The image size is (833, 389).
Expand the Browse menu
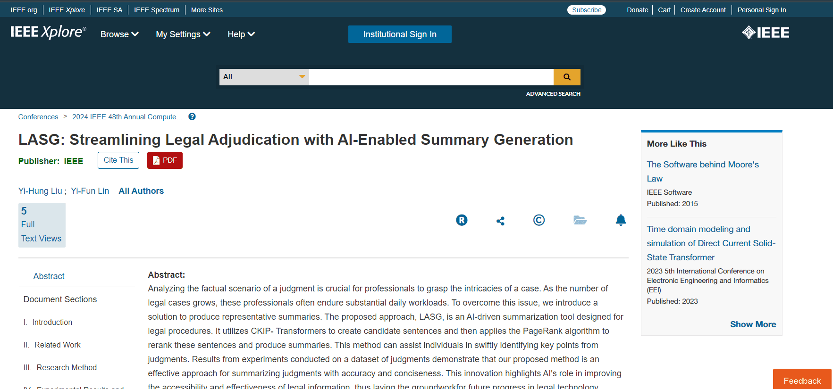119,34
